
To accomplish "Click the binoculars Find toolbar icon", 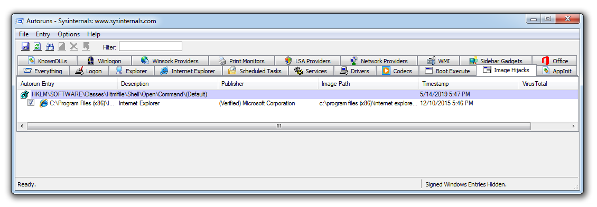I will point(50,46).
